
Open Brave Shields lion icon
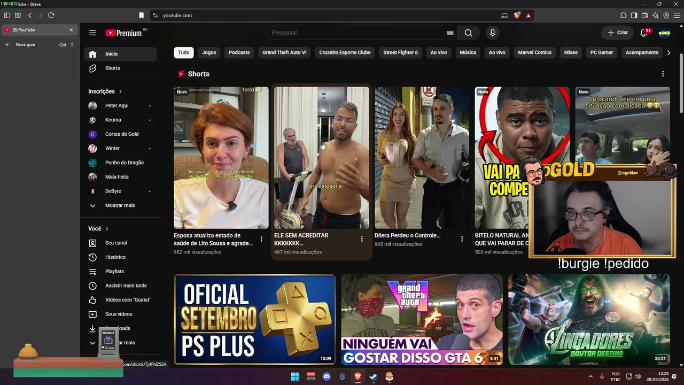pyautogui.click(x=517, y=16)
